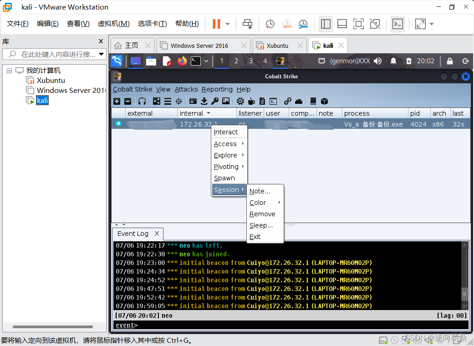Open the downloaded files icon
Screen dimensions: 474x346
coord(204,101)
